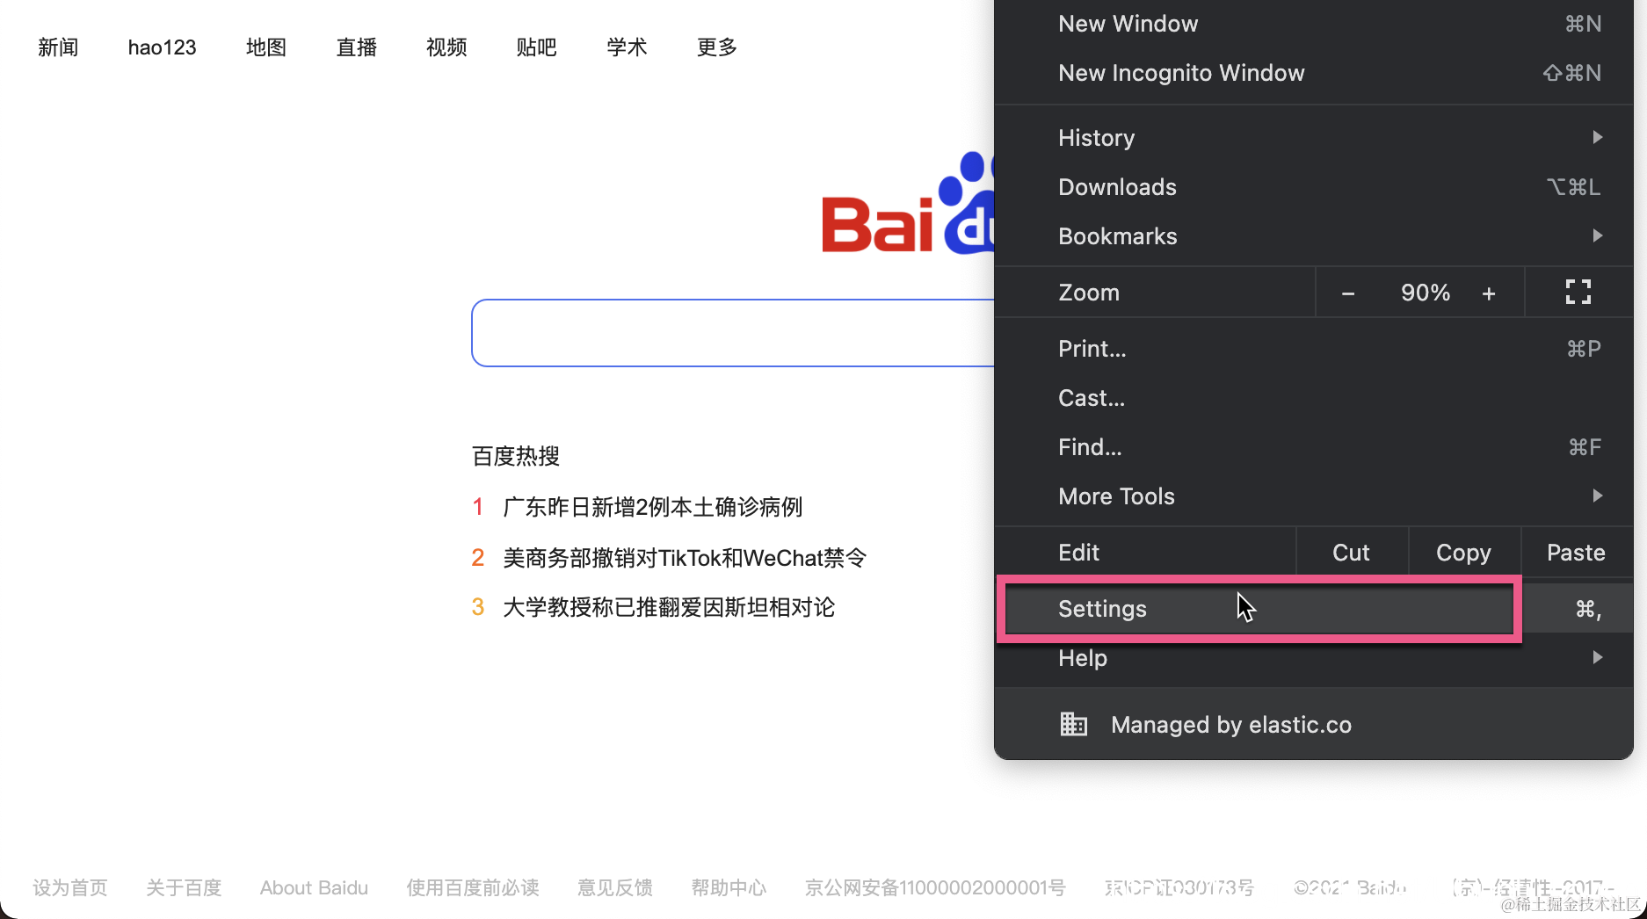Click the fullscreen icon in the Zoom row
Image resolution: width=1647 pixels, height=919 pixels.
[1578, 292]
